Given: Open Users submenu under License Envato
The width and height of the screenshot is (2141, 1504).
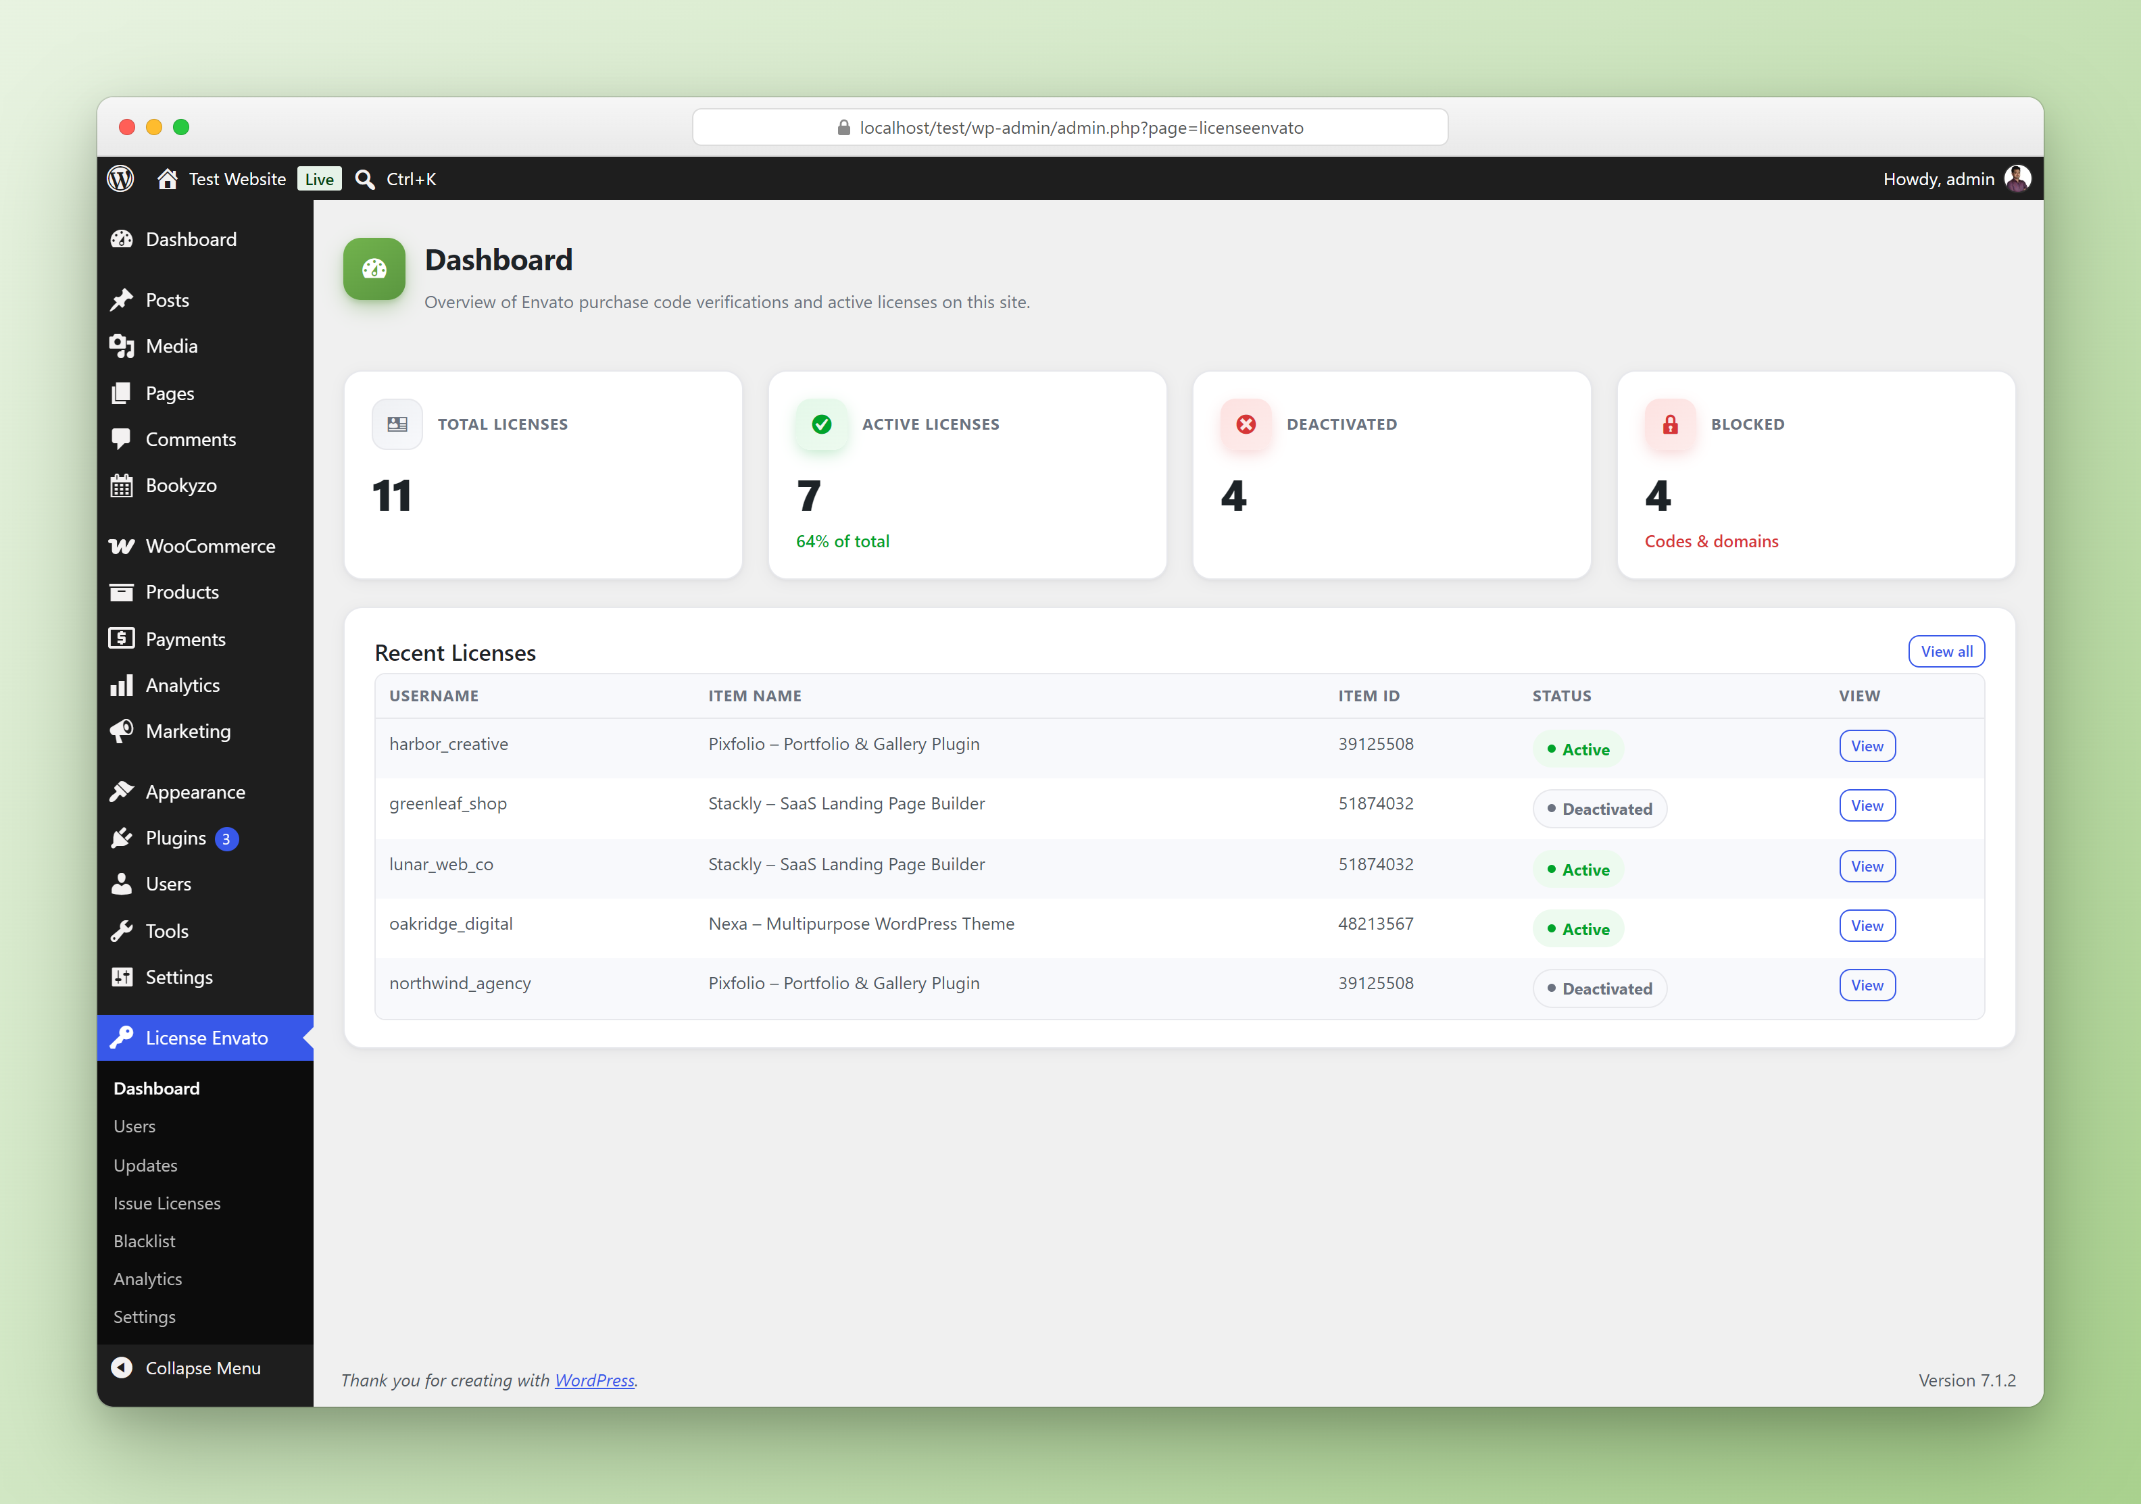Looking at the screenshot, I should click(x=134, y=1126).
